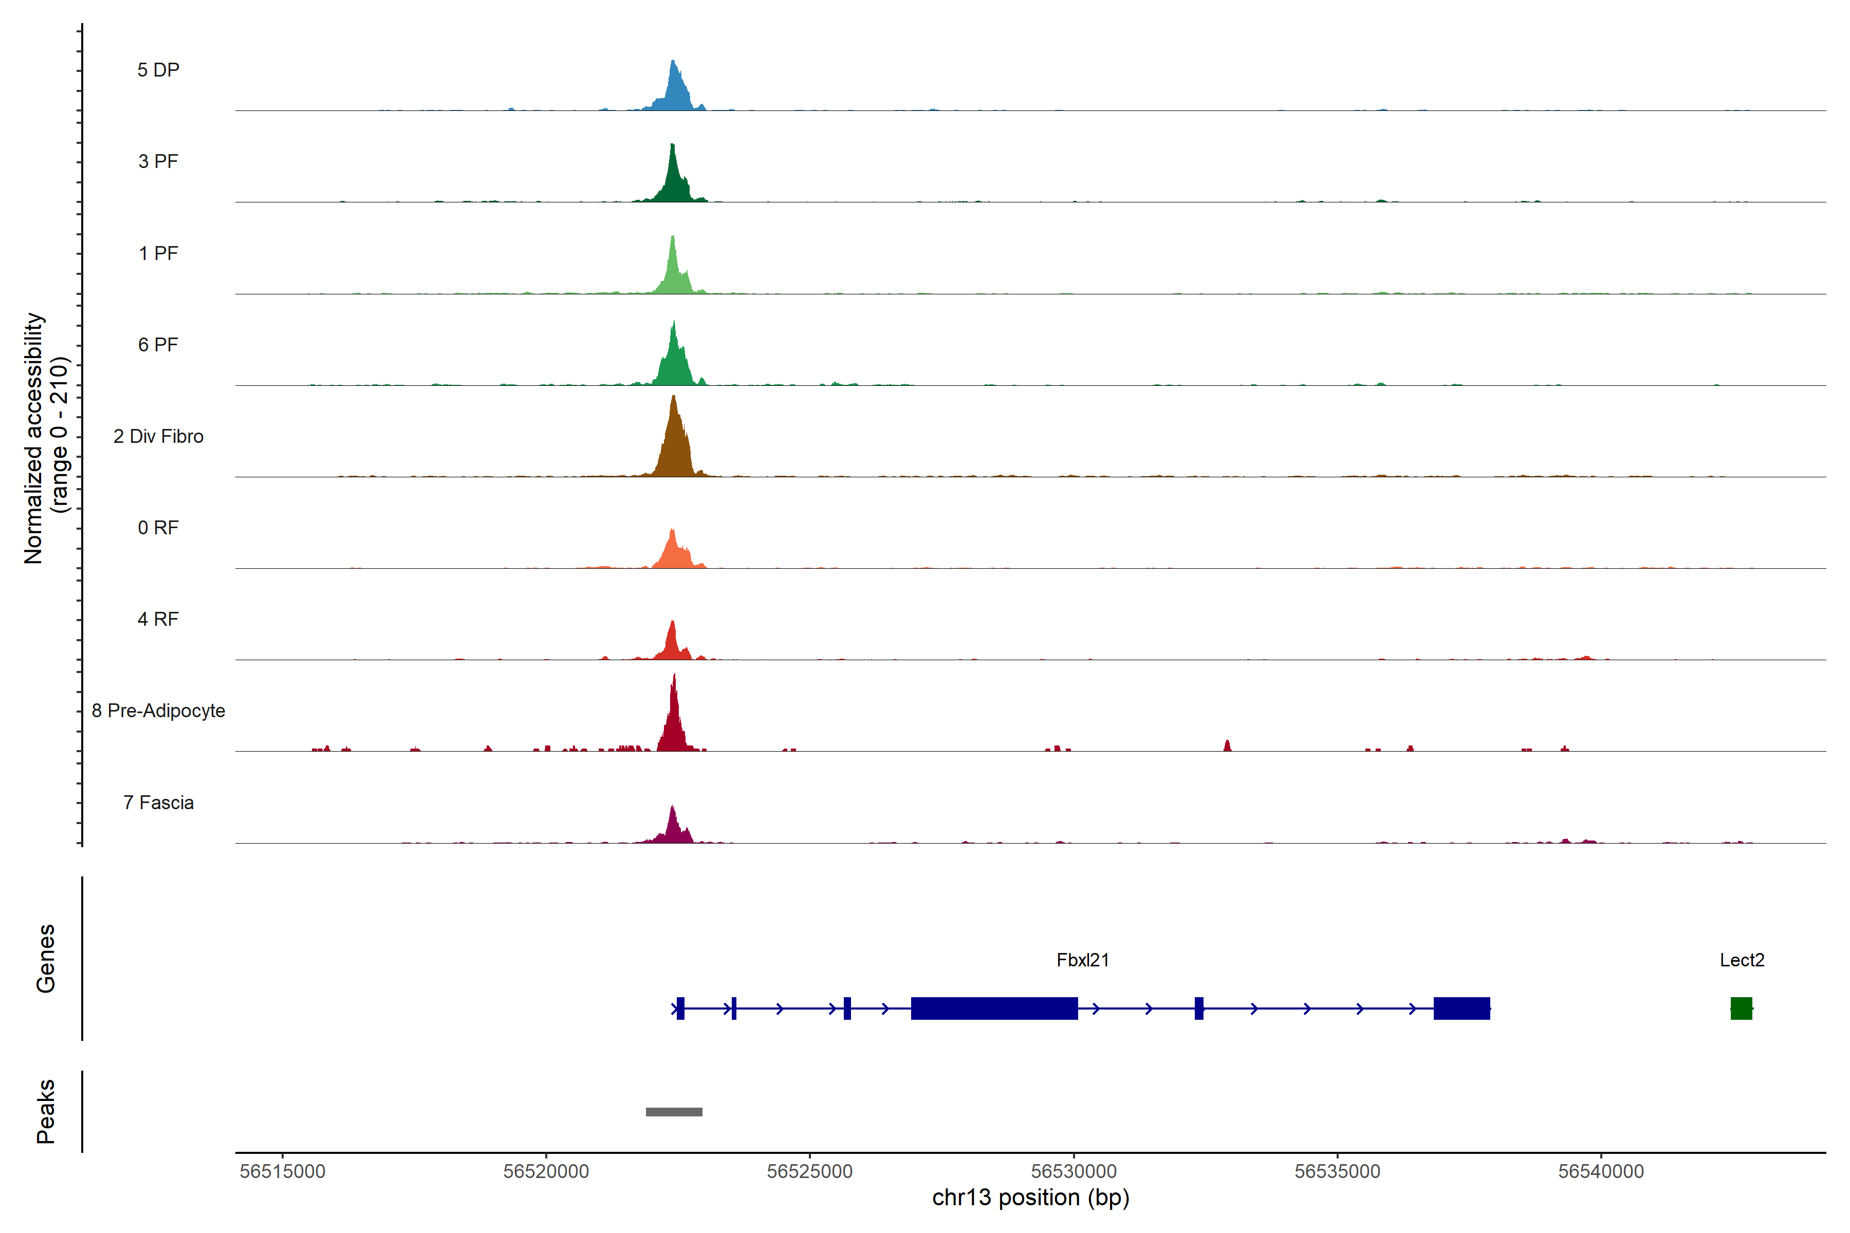1850x1233 pixels.
Task: Click the orange 0 RF peak
Action: click(x=674, y=554)
